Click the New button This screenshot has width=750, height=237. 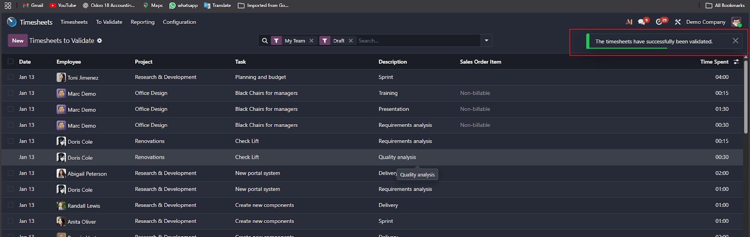tap(18, 41)
